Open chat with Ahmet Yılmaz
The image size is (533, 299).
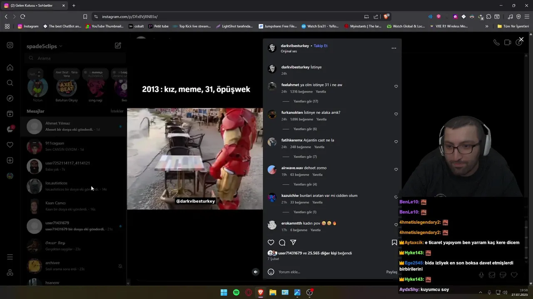74,126
